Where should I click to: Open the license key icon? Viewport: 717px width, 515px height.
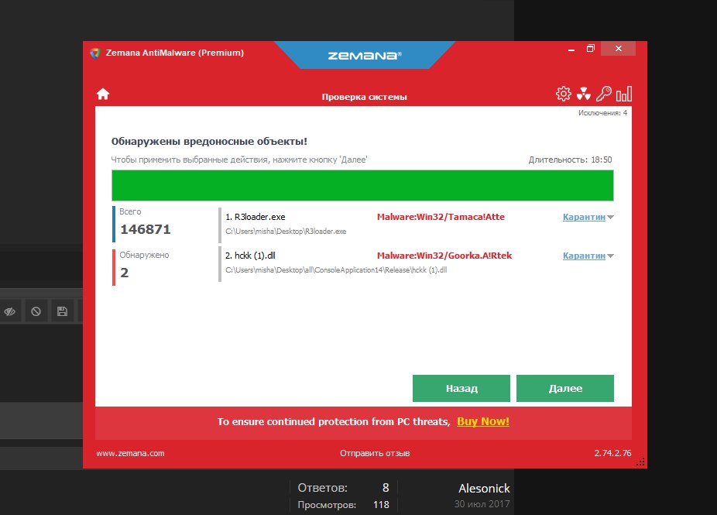(x=604, y=94)
